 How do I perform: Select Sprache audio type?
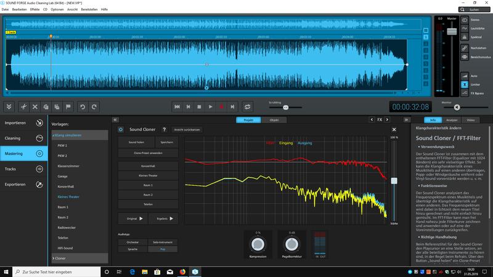132,249
